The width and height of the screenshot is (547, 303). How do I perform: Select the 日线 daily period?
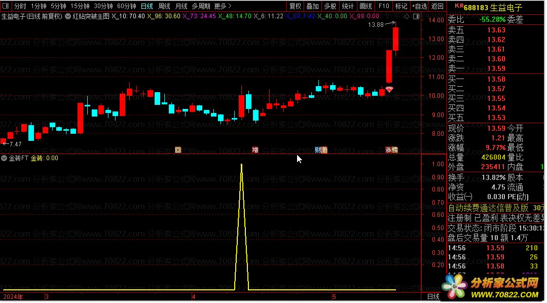point(147,6)
